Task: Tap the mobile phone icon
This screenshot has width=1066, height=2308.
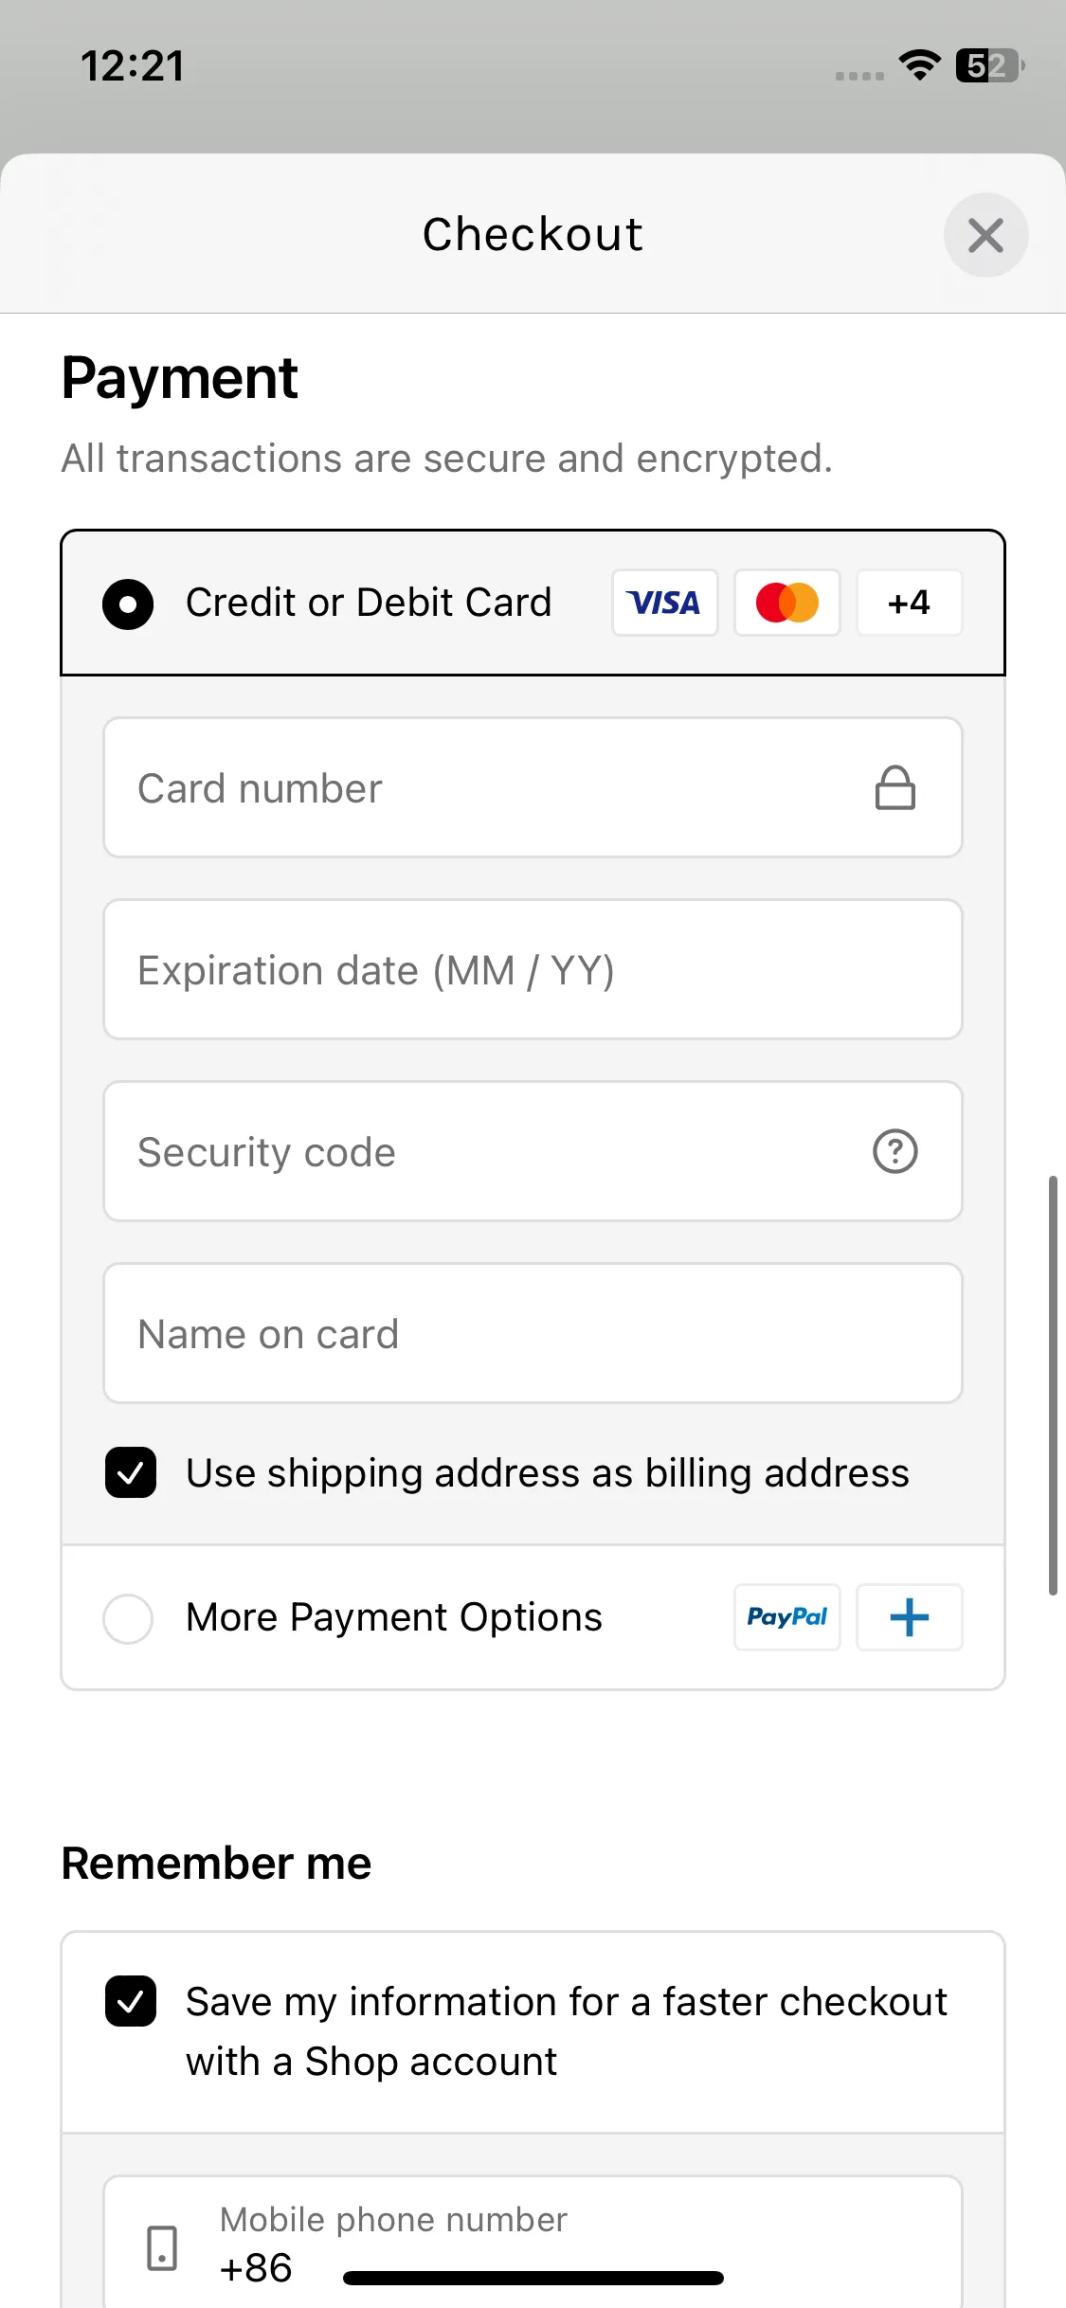Action: pos(162,2247)
